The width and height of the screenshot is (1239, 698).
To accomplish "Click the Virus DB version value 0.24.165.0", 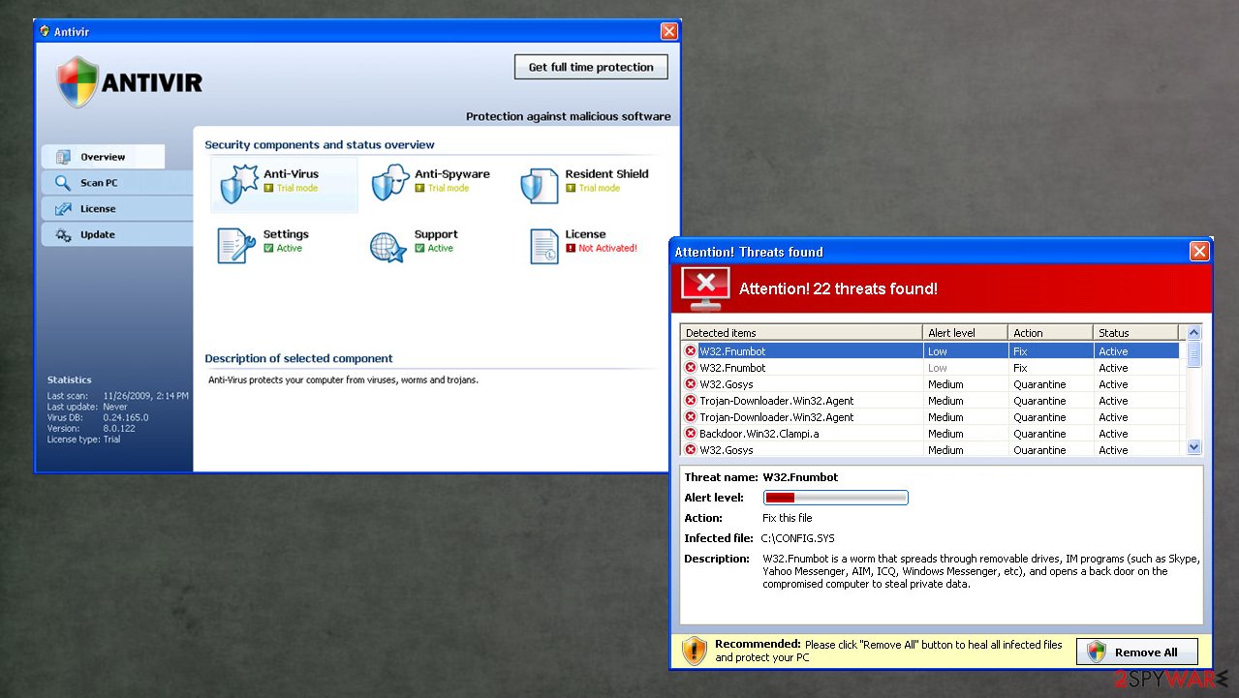I will [126, 417].
